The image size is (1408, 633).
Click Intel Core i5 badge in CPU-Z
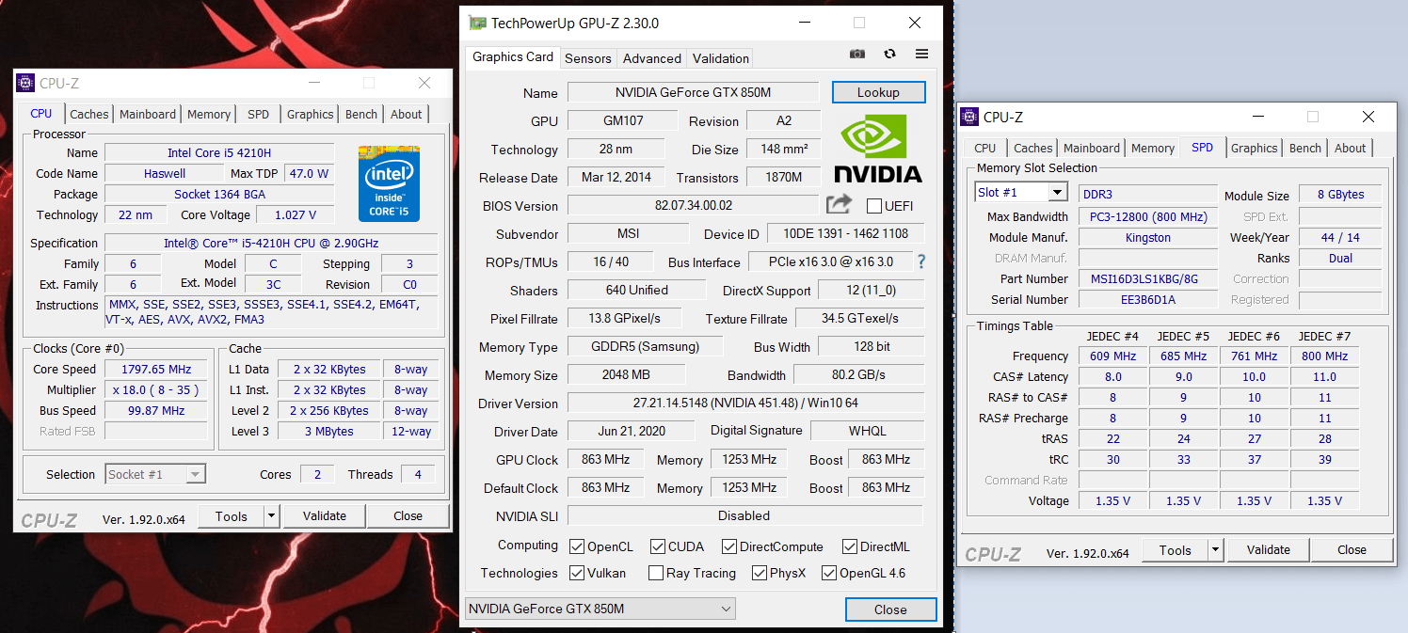389,183
